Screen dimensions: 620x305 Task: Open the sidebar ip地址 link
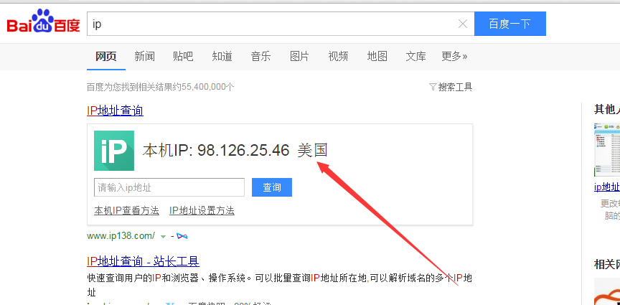[607, 187]
